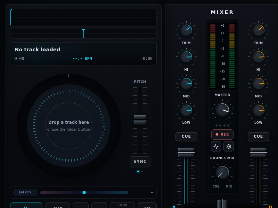Click deck B MID EQ knob
Viewport: 278px width, 208px height.
(258, 84)
